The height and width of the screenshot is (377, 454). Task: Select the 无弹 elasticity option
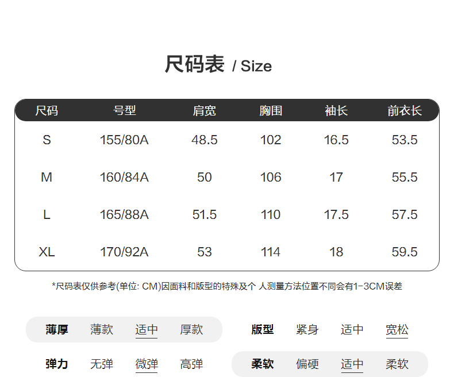102,364
